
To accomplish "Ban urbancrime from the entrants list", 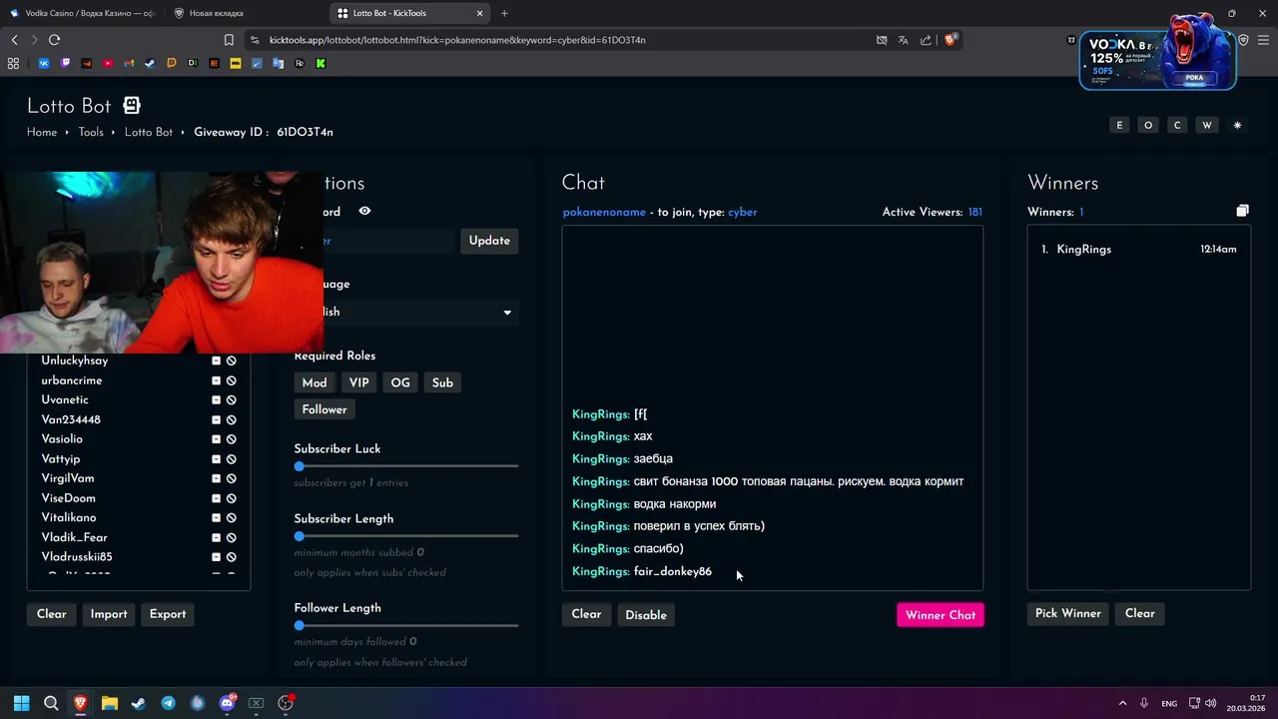I will (x=231, y=380).
